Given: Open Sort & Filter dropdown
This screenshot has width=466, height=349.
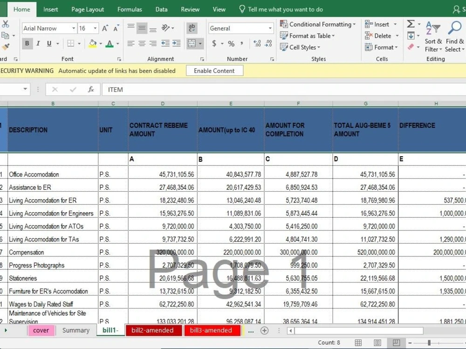Looking at the screenshot, I should click(433, 36).
